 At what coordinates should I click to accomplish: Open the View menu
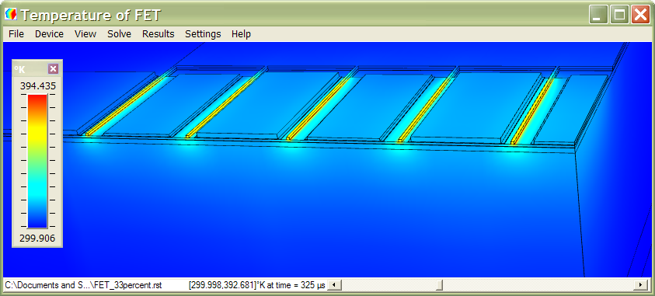coord(85,34)
